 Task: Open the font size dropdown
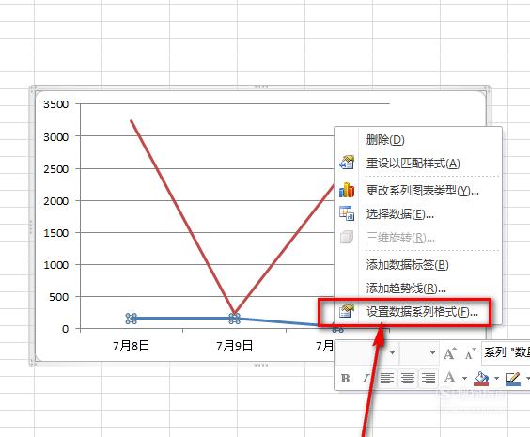432,353
